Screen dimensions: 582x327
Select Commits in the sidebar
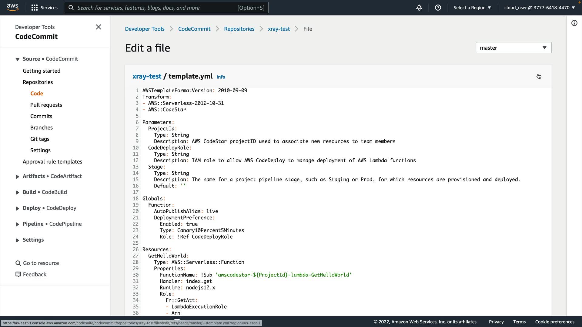click(41, 116)
